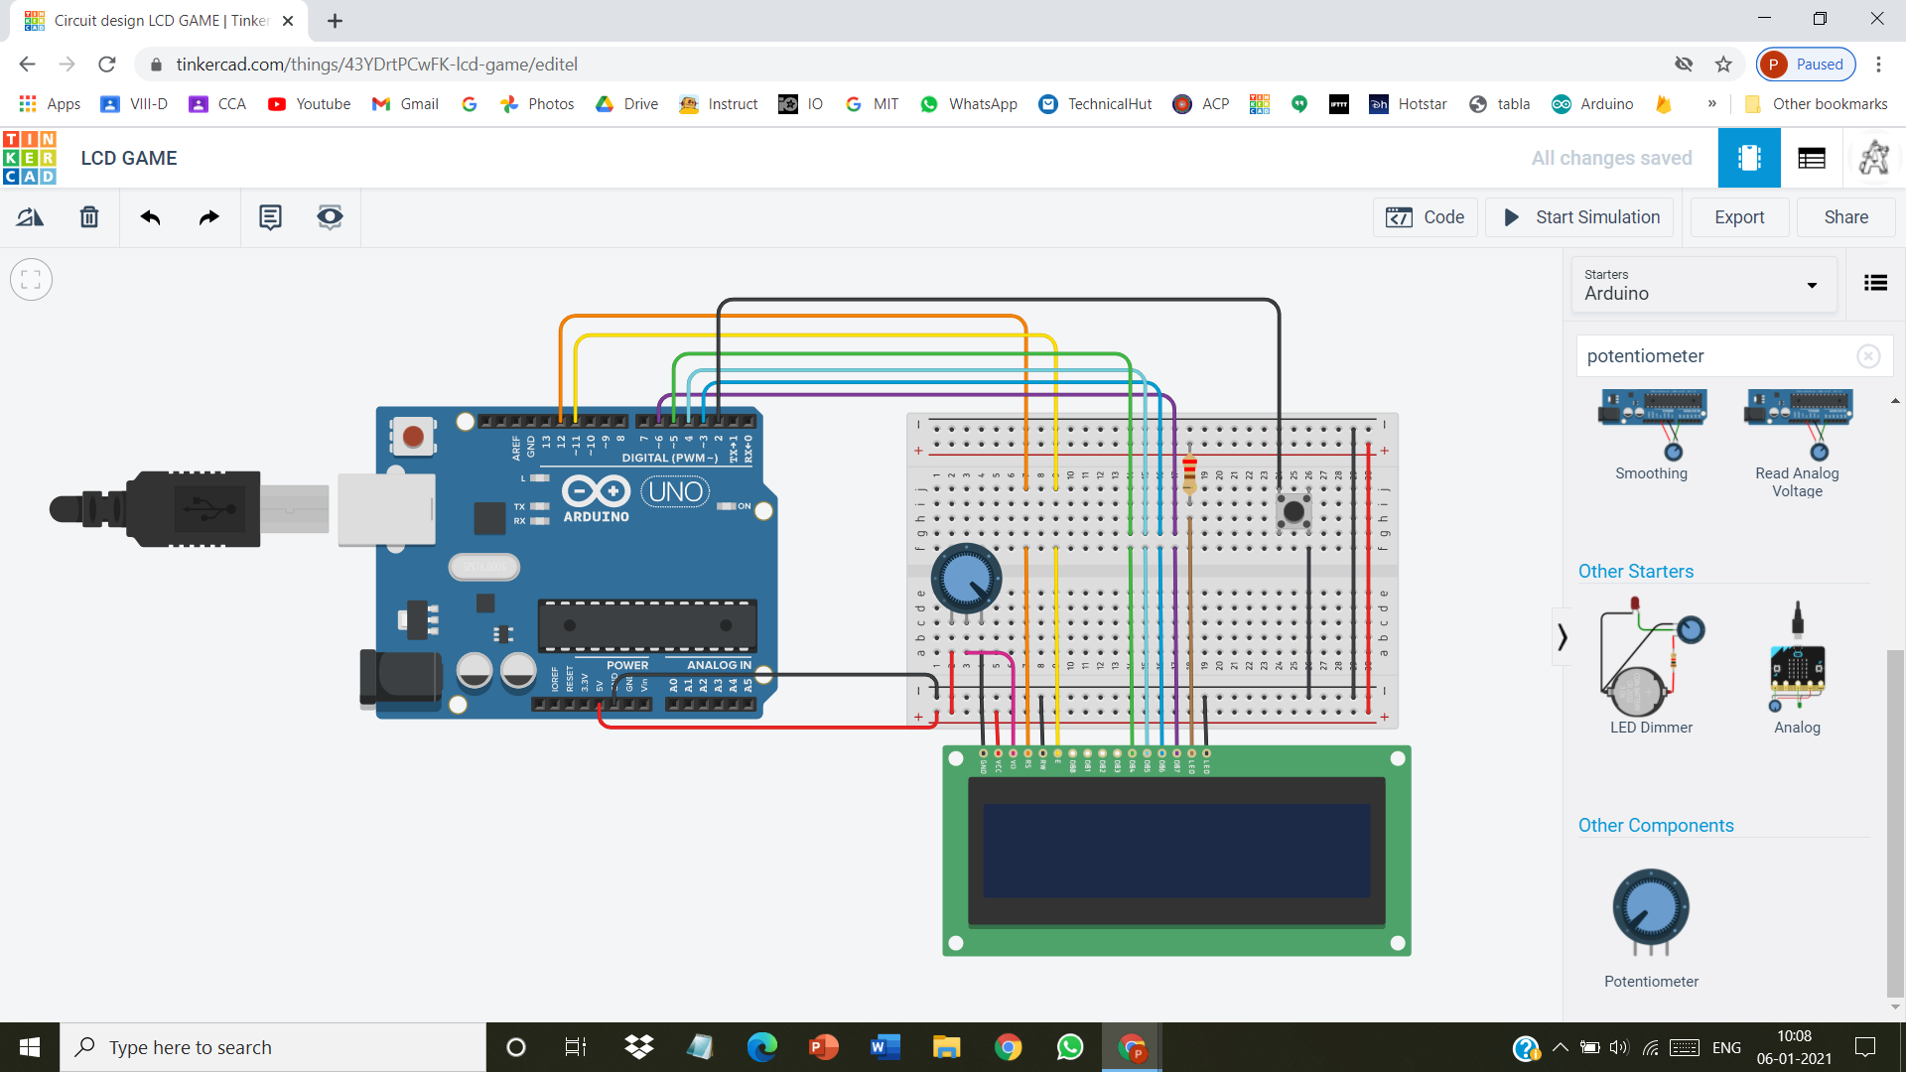Open the Notes annotation tool
The height and width of the screenshot is (1072, 1906).
[x=270, y=216]
